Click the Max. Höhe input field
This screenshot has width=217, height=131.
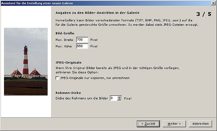[82, 46]
